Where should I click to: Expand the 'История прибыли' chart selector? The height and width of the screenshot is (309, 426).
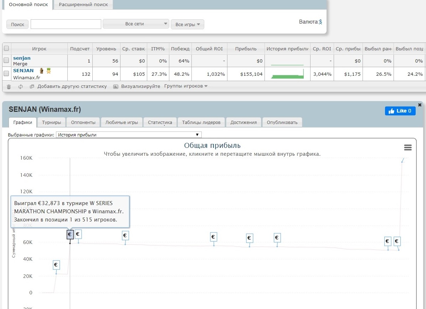129,135
